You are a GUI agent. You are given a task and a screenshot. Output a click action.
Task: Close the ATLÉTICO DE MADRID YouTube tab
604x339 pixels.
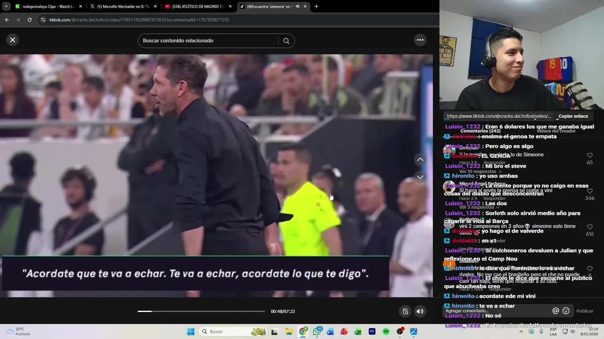(230, 7)
